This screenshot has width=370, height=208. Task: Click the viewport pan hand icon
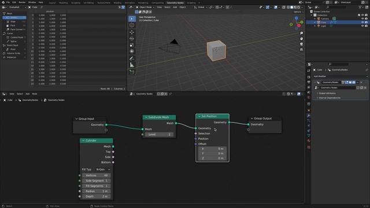point(301,39)
